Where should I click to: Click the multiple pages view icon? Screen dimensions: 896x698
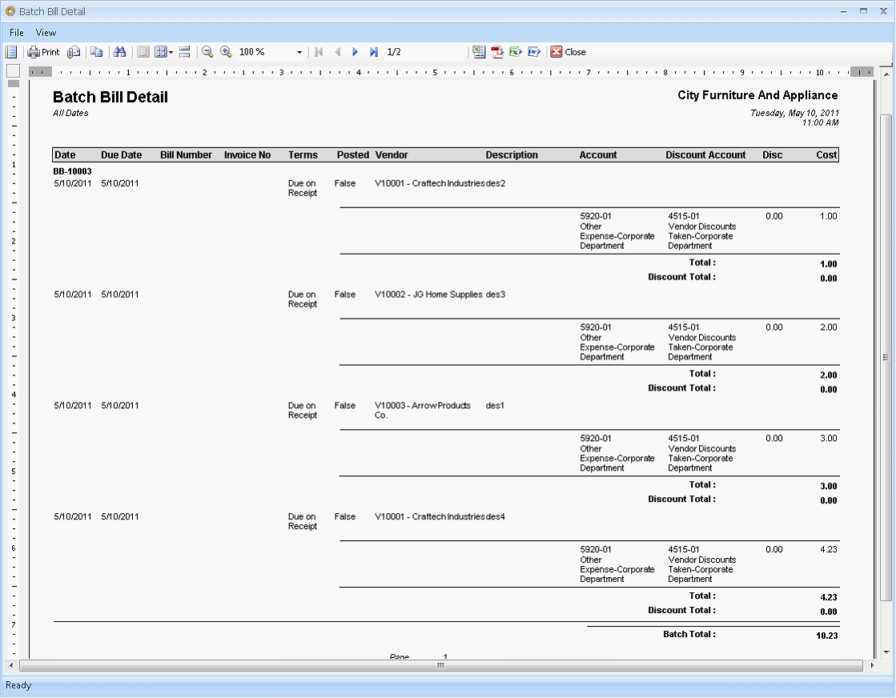pyautogui.click(x=161, y=52)
